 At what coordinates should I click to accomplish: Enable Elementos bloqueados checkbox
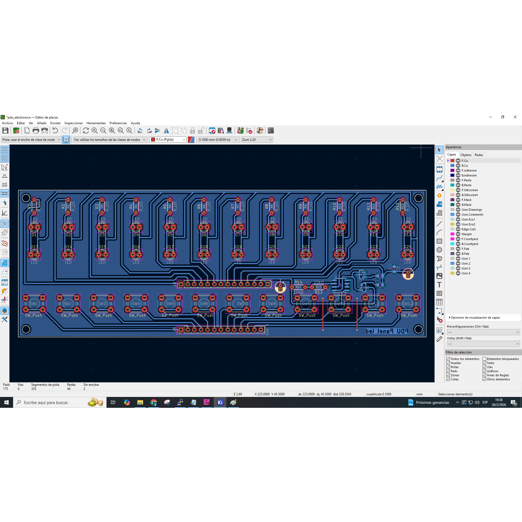(x=484, y=359)
